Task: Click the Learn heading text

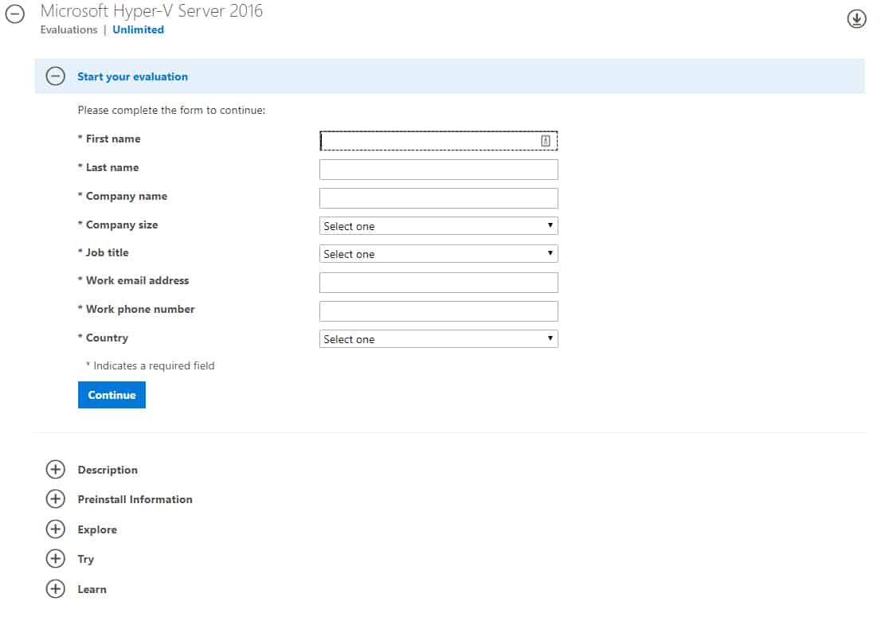Action: coord(92,589)
